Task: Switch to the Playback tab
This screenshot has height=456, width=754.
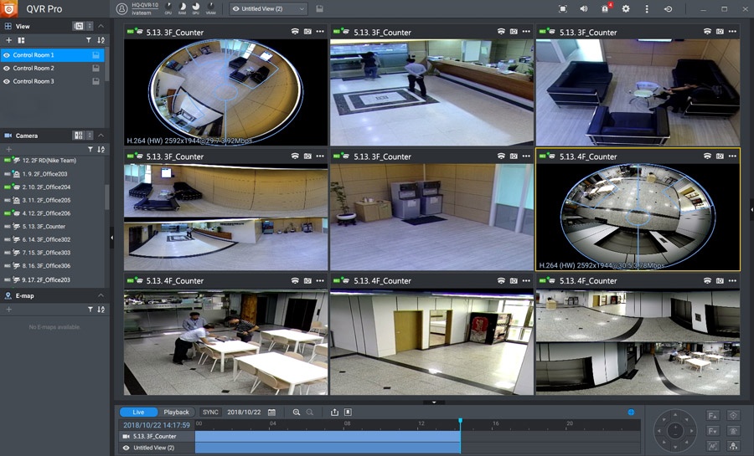Action: coord(176,412)
